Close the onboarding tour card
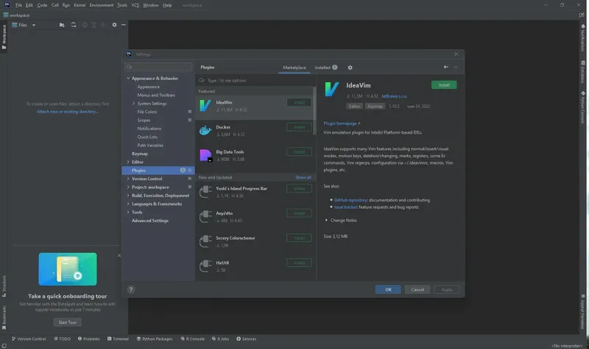This screenshot has height=349, width=589. coord(119,256)
